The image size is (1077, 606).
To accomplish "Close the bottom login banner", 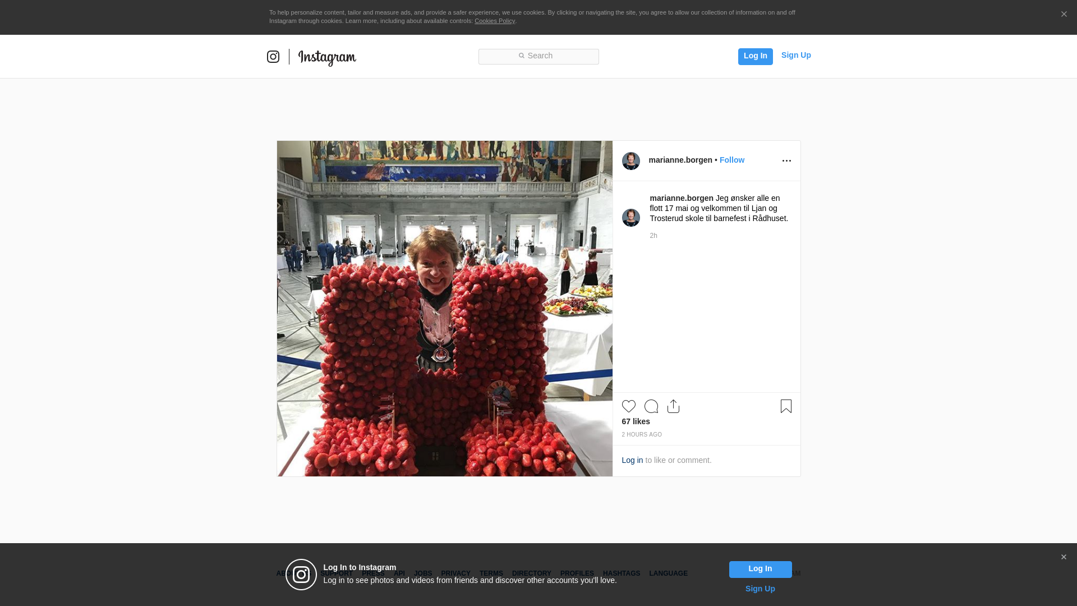I will tap(1064, 557).
